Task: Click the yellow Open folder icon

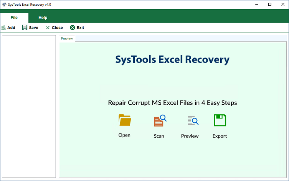Action: pos(125,120)
